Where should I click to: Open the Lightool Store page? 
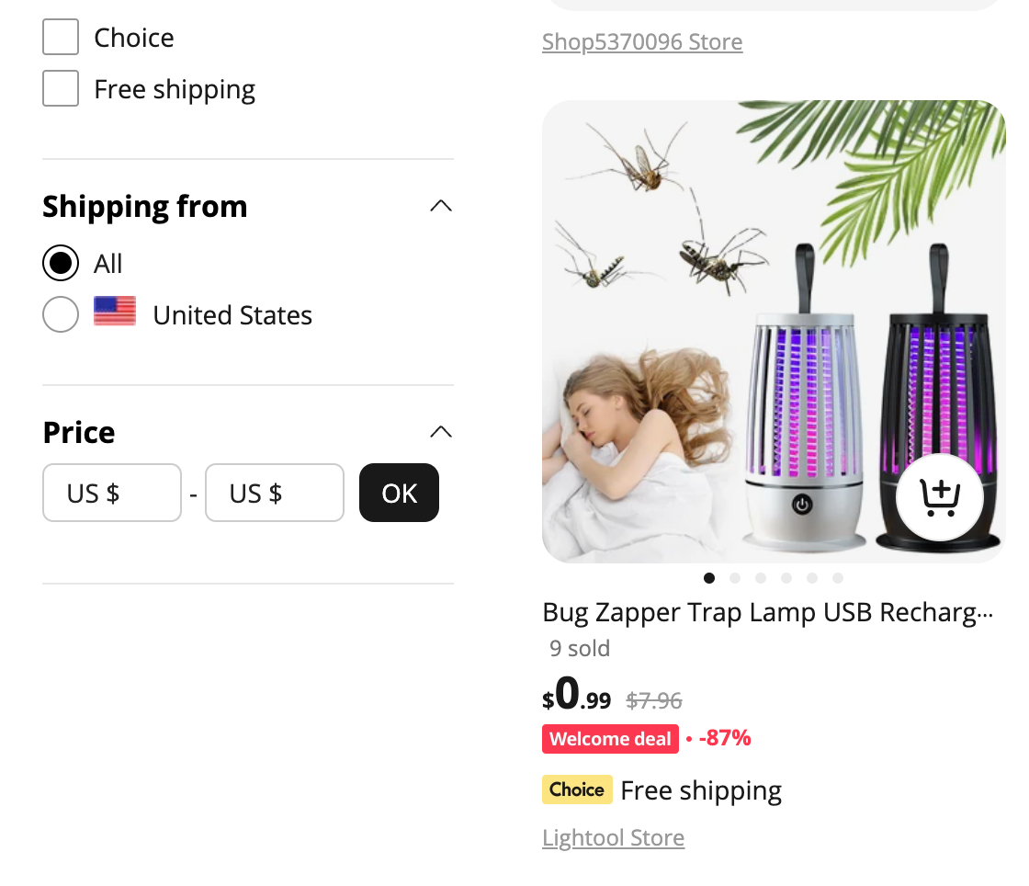click(x=613, y=837)
